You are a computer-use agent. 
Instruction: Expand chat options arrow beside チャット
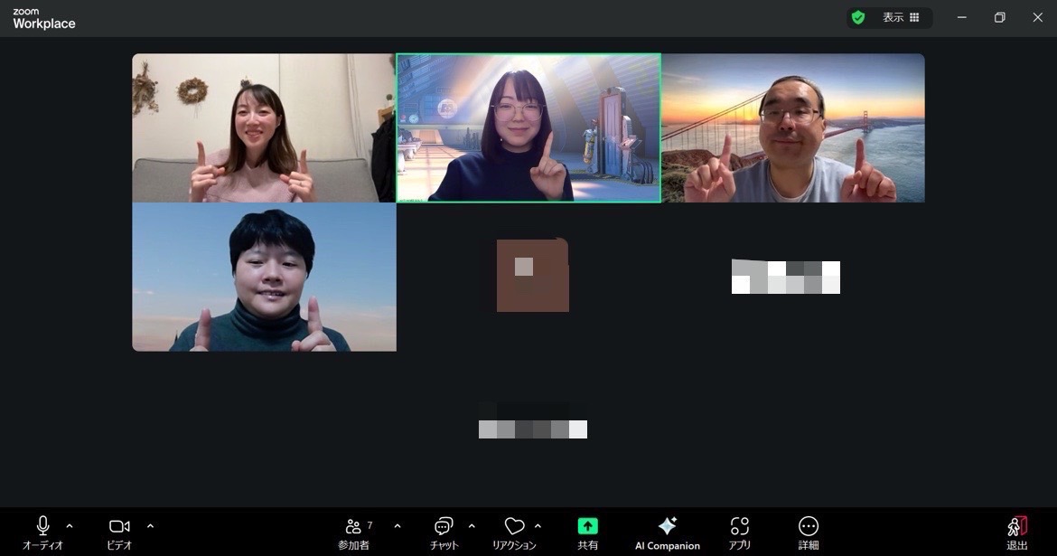(472, 526)
